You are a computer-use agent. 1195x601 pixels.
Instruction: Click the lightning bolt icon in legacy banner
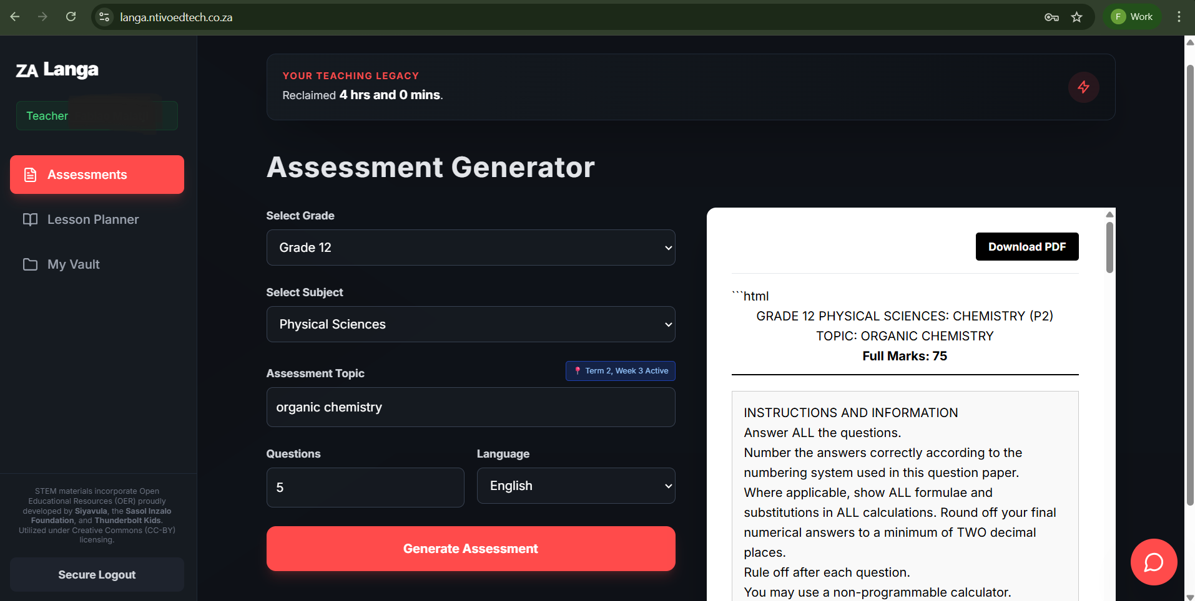pos(1083,87)
